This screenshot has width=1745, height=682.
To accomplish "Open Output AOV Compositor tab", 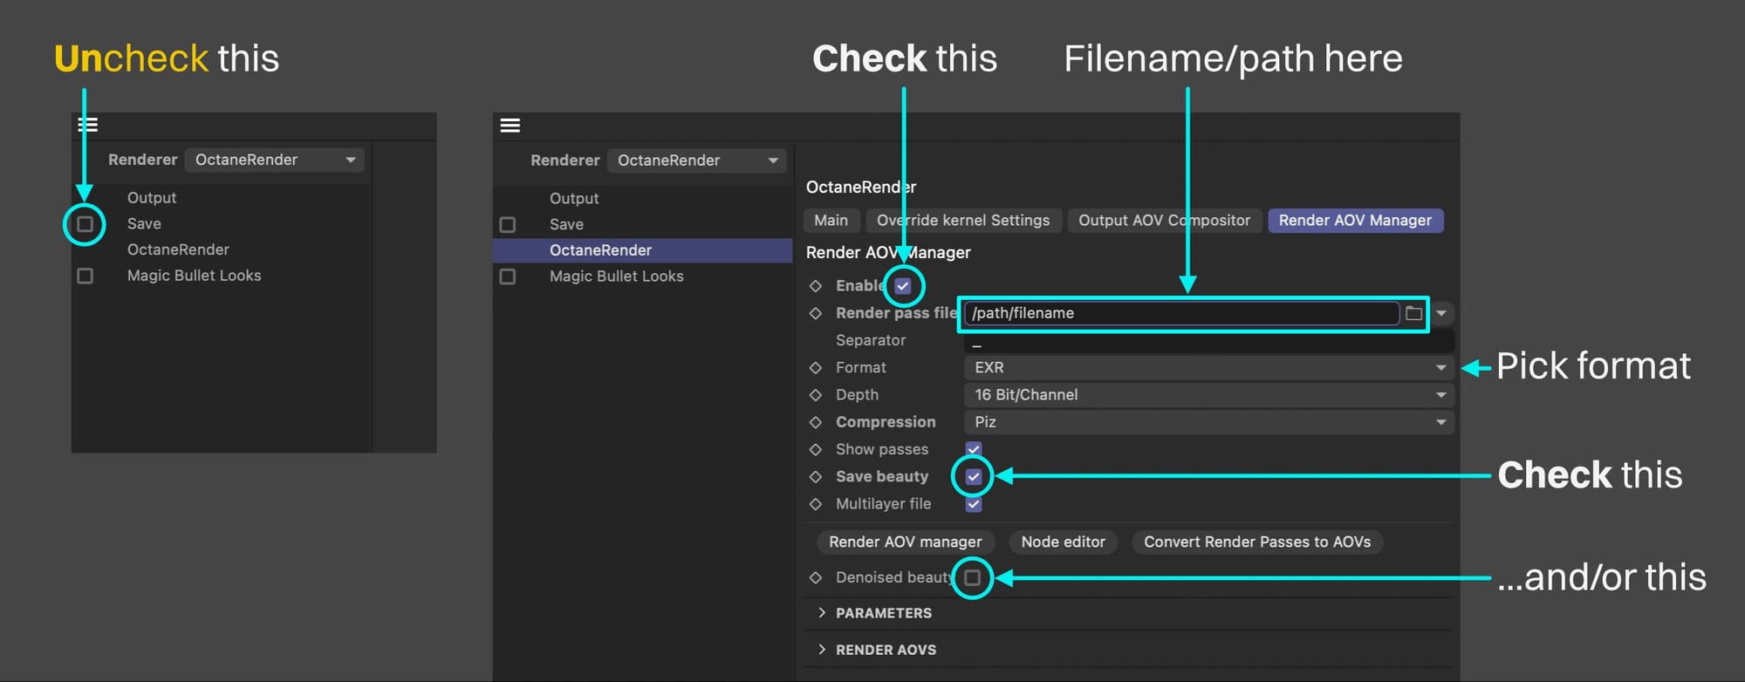I will coord(1164,221).
